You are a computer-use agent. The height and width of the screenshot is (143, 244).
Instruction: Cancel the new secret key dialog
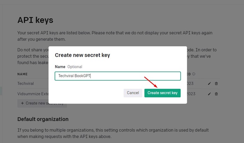tap(133, 93)
